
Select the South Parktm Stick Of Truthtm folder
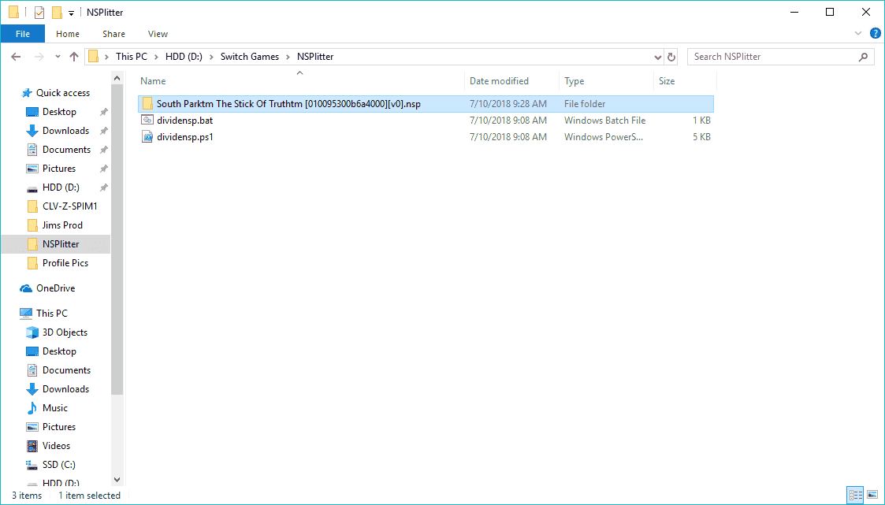426,104
